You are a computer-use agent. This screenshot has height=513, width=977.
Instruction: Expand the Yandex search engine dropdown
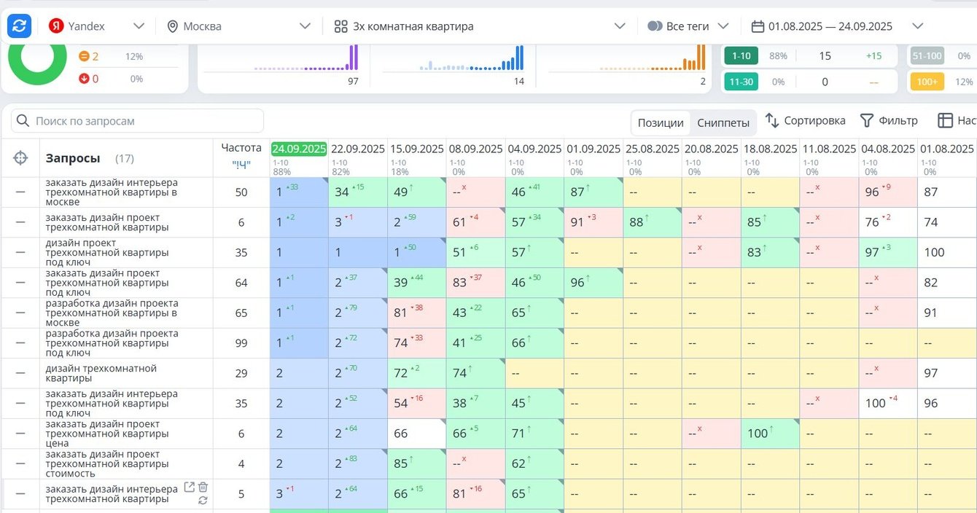point(139,26)
